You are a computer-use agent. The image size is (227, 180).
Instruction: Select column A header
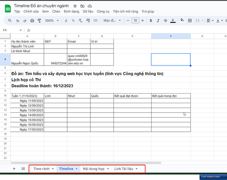point(27,36)
